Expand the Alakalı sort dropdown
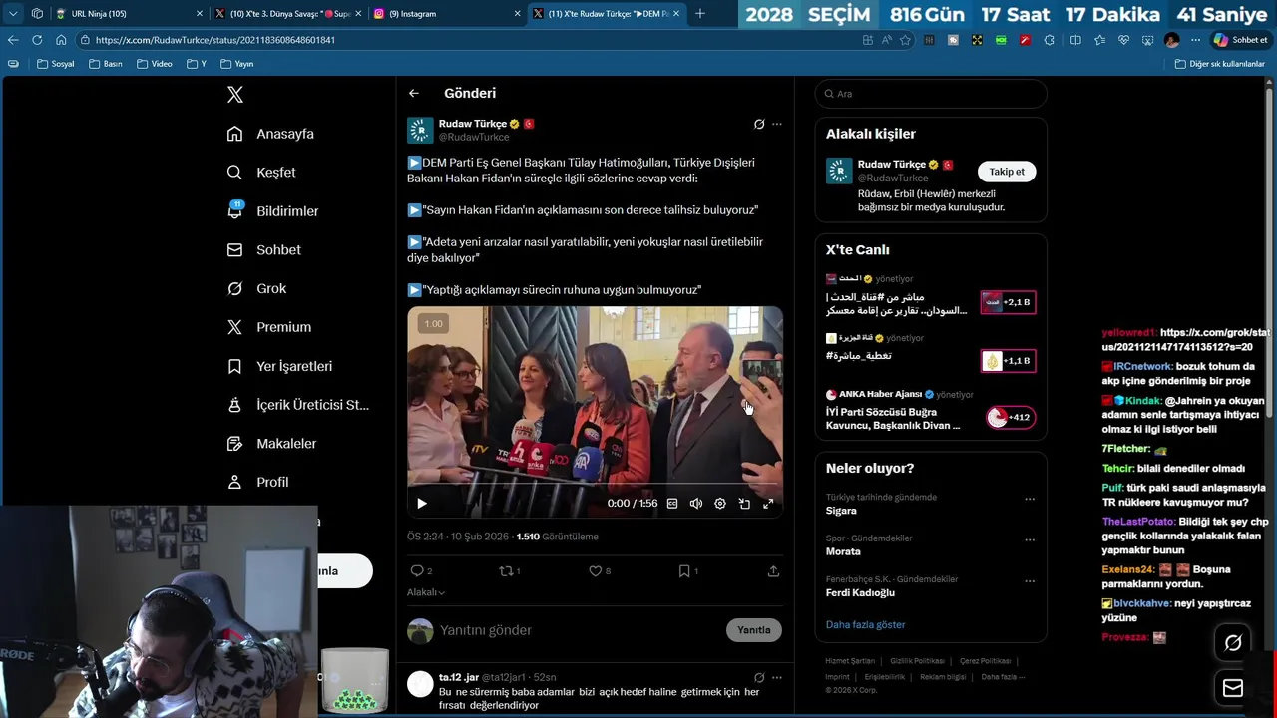The width and height of the screenshot is (1277, 718). 426,592
